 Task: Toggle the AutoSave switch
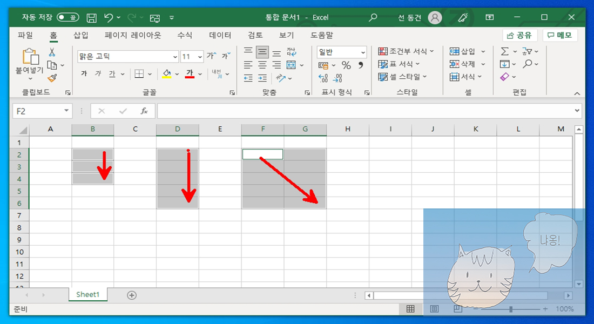click(68, 17)
